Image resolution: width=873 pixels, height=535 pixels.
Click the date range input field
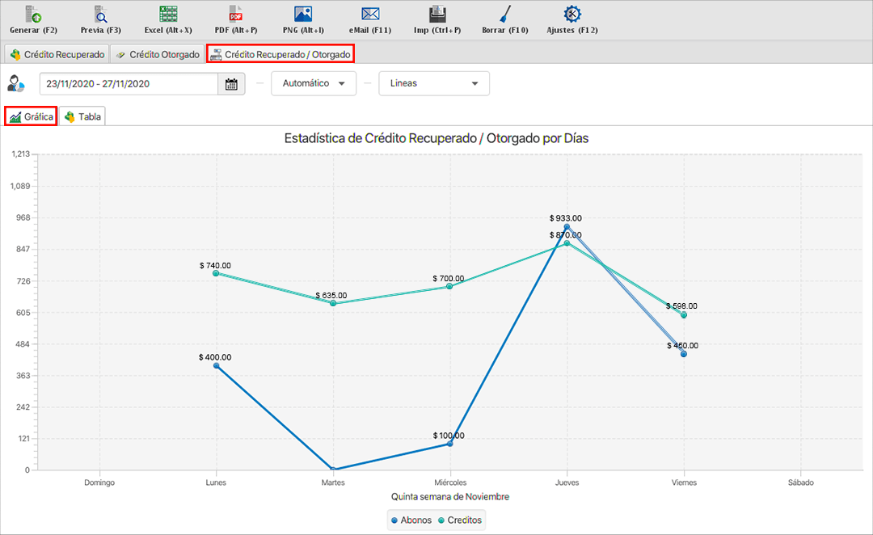point(129,84)
